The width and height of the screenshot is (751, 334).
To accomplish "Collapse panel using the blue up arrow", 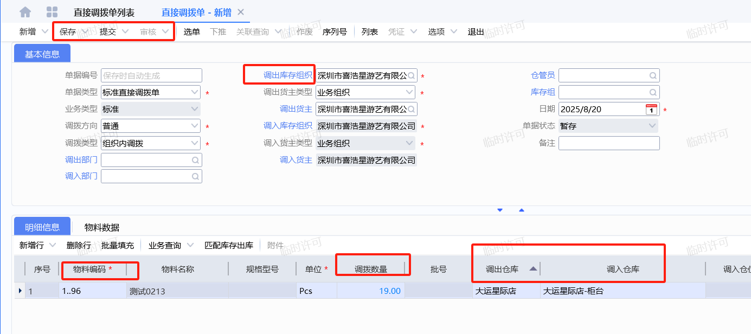I will [x=522, y=210].
